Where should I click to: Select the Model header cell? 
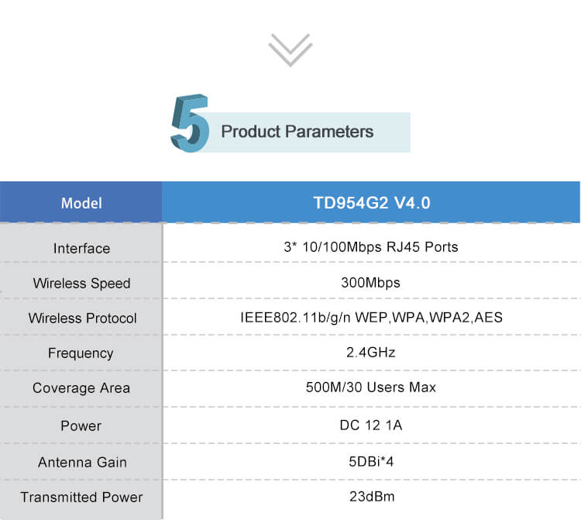81,203
